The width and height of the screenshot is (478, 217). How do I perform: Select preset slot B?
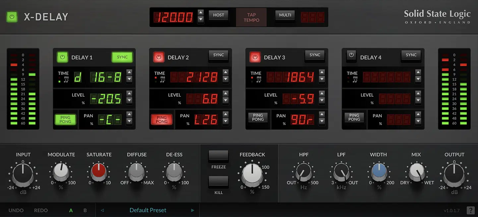point(85,210)
